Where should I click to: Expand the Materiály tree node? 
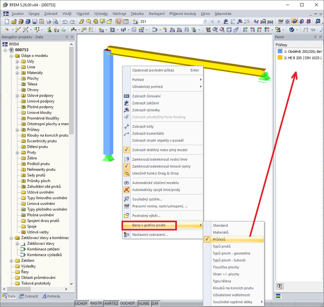[x=17, y=73]
